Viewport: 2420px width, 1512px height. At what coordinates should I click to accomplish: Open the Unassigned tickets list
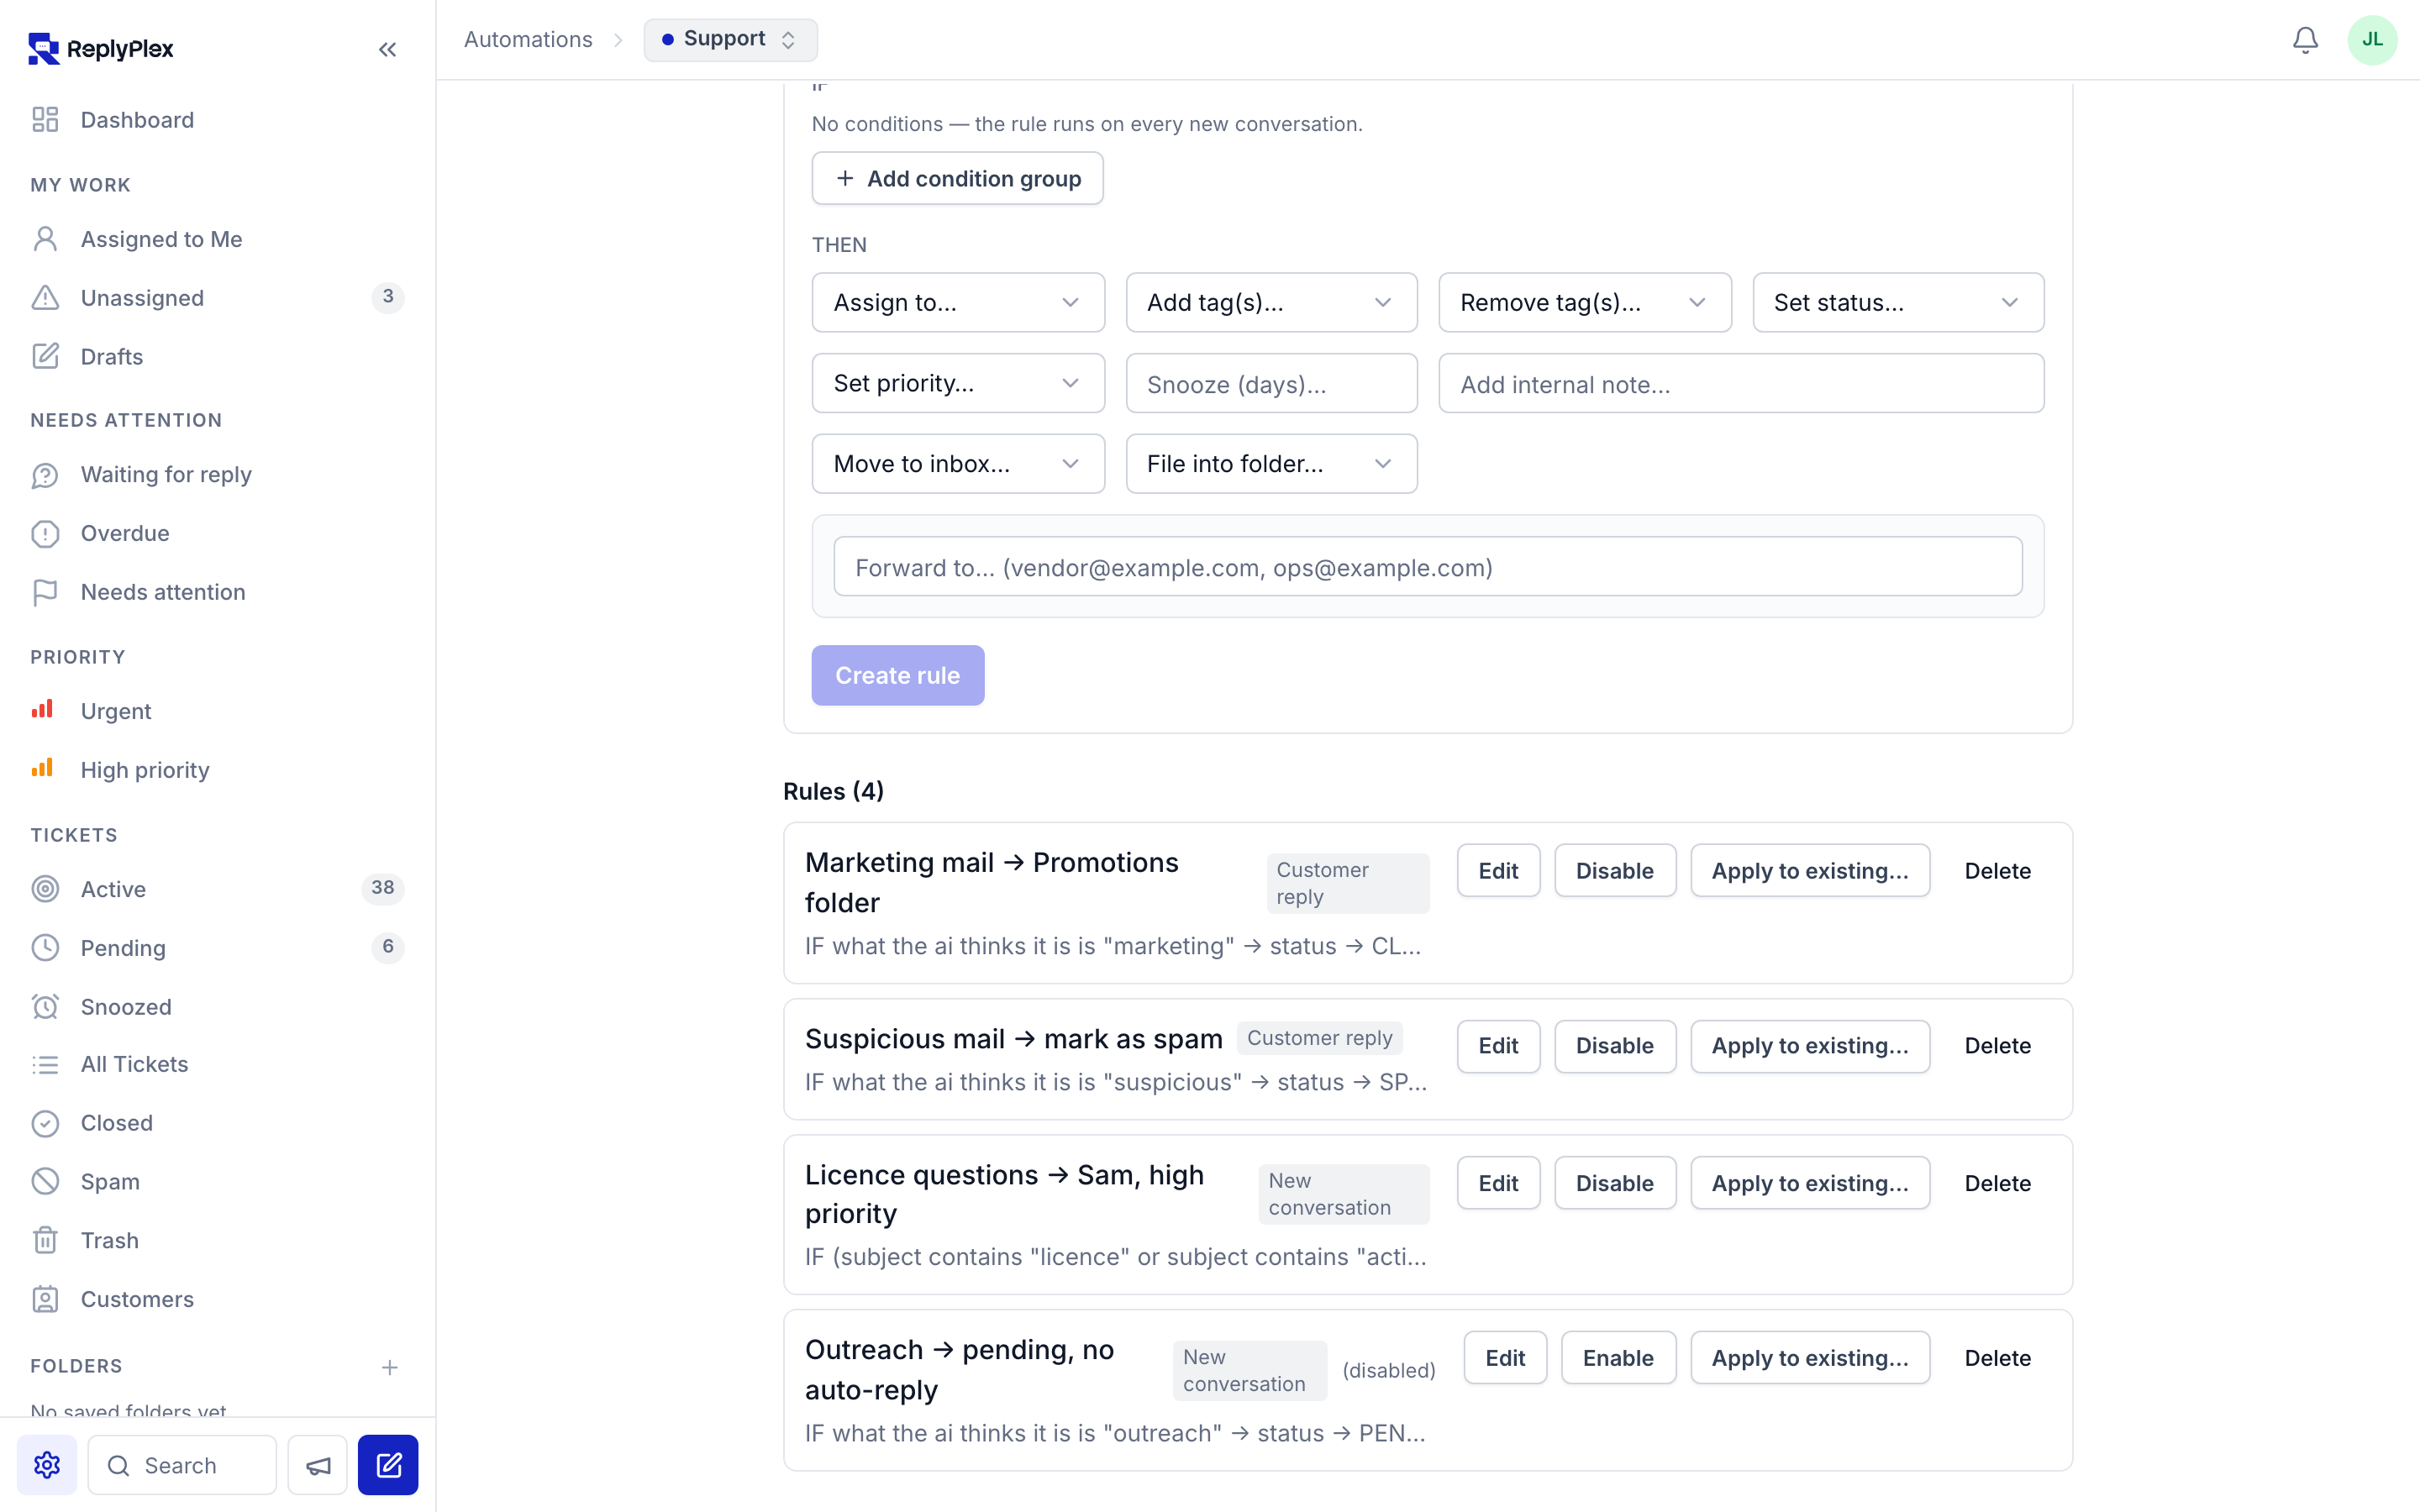217,297
